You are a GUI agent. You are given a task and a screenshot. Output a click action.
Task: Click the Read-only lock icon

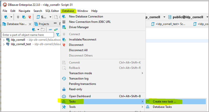(64, 89)
